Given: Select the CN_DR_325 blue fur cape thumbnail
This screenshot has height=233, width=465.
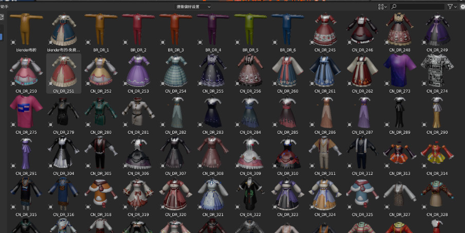Looking at the screenshot, I should 363,194.
